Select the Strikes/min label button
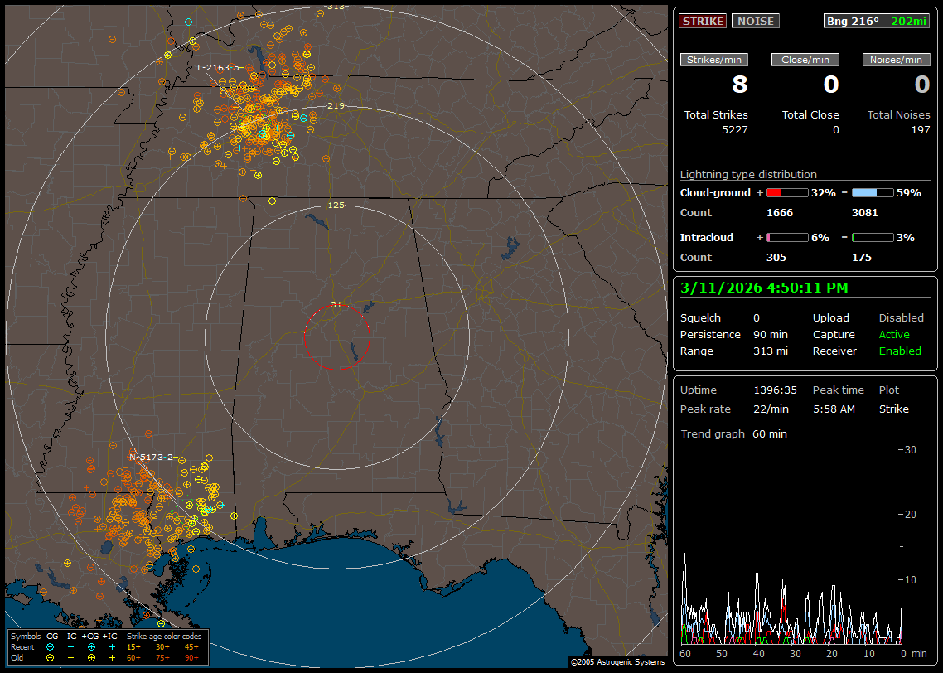 pyautogui.click(x=714, y=60)
